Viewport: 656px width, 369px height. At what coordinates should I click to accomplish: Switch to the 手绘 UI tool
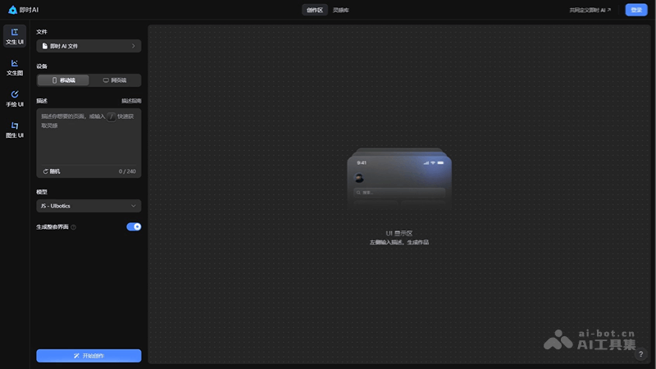pos(15,95)
